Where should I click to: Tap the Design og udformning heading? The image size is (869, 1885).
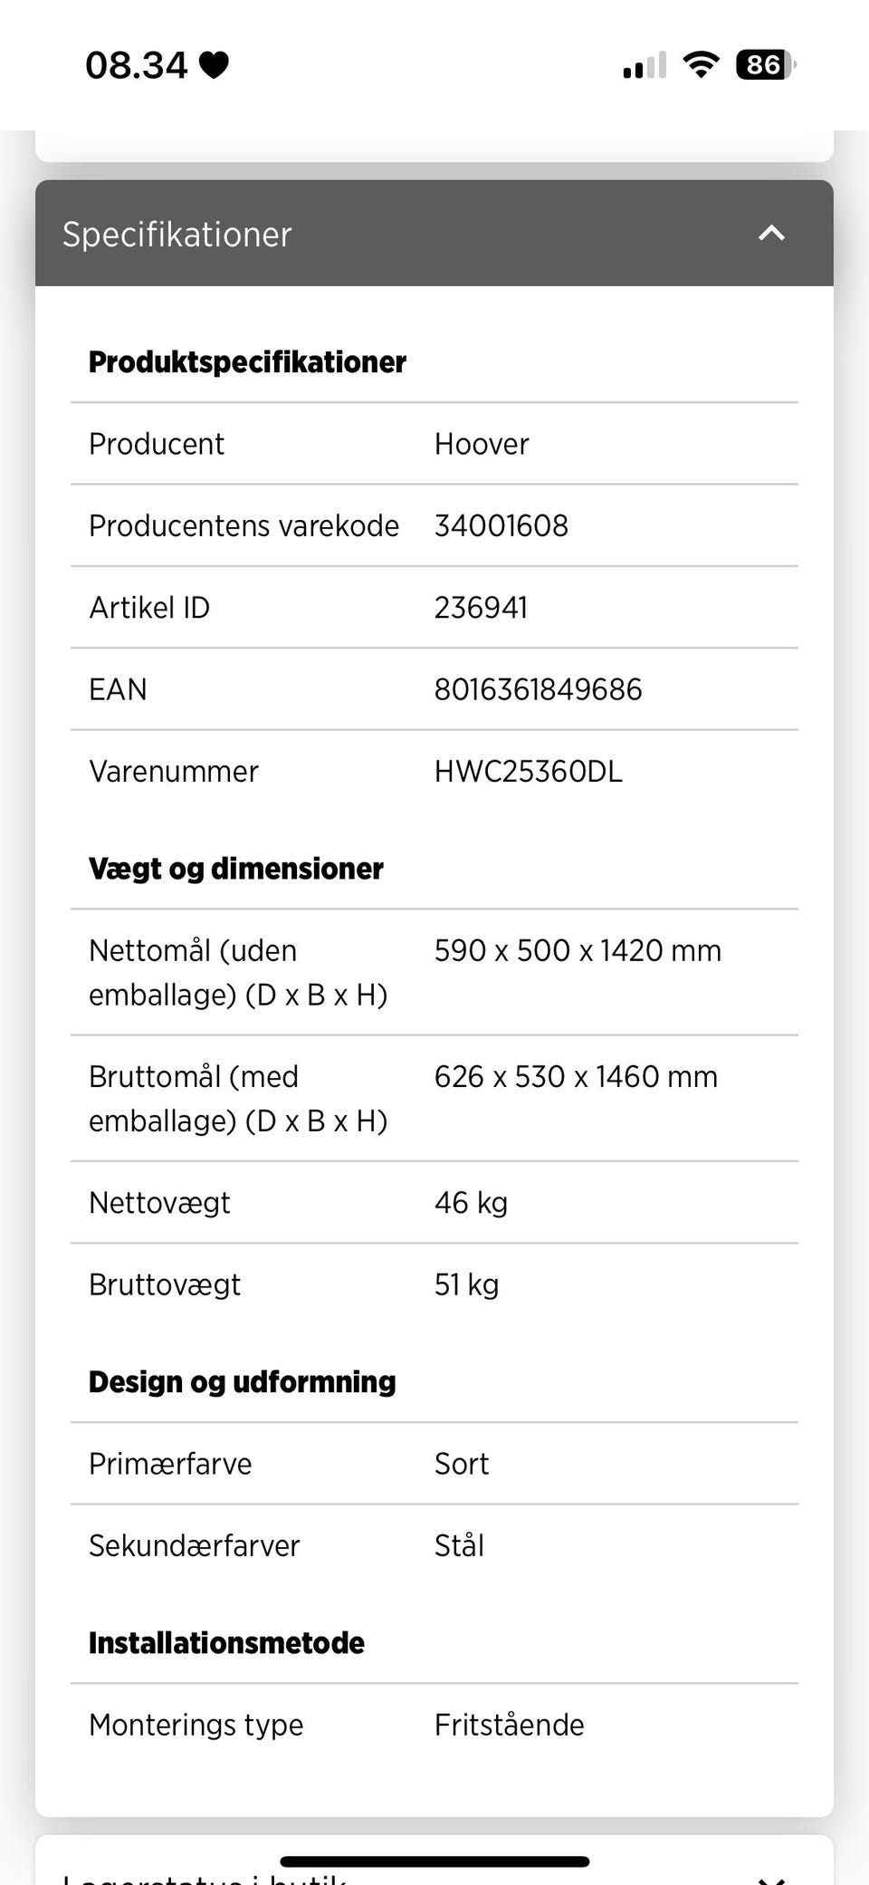point(242,1381)
